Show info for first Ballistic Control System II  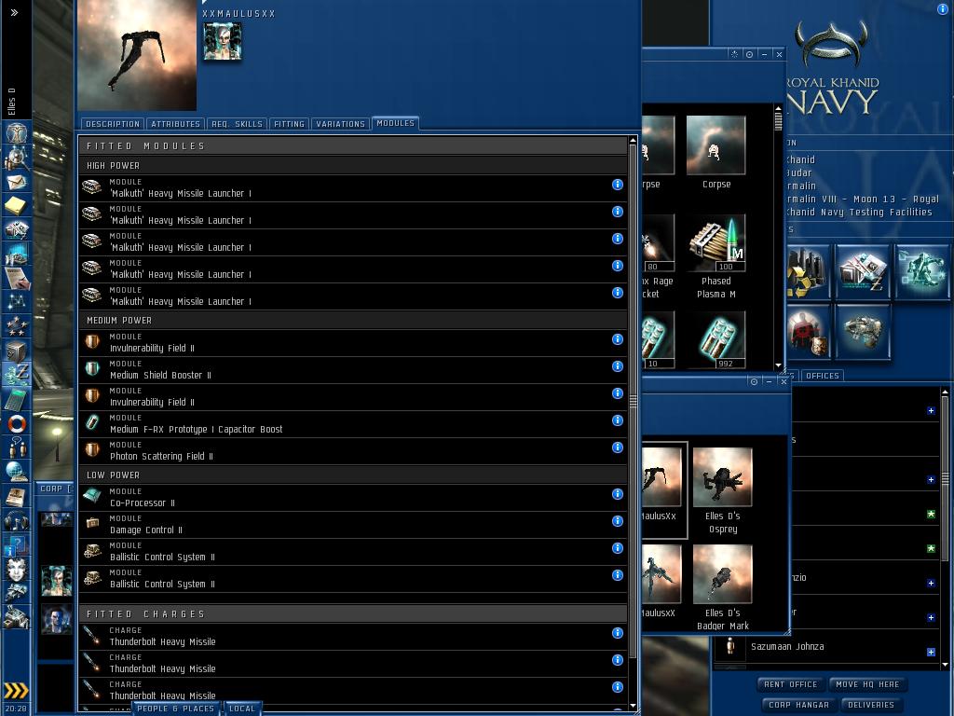tap(617, 548)
